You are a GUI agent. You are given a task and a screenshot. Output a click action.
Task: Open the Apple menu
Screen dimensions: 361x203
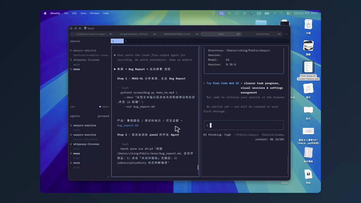45,13
